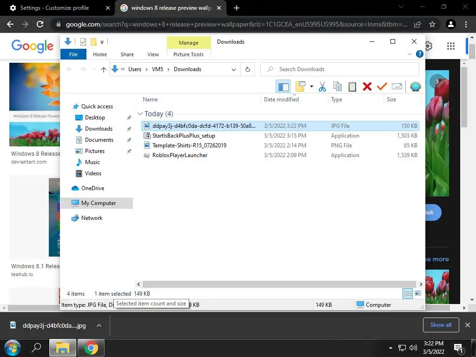The image size is (476, 357).
Task: Expand the Explorer ribbon chevron
Action: [409, 54]
